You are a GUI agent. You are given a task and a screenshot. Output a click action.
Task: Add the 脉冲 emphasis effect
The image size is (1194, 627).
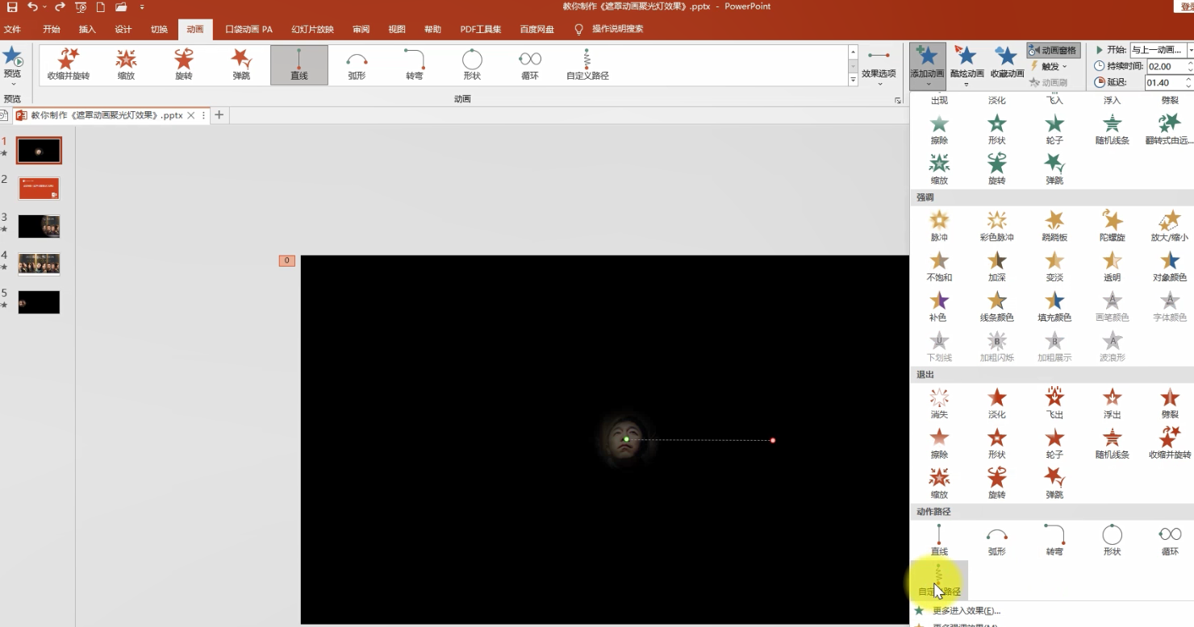939,226
